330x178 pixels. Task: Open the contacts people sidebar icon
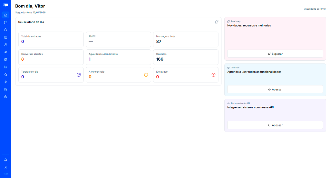tap(6, 44)
